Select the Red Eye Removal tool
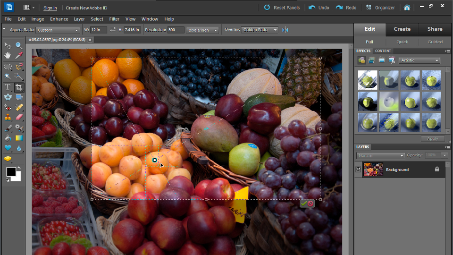Viewport: 453px width, 255px height. pyautogui.click(x=8, y=108)
